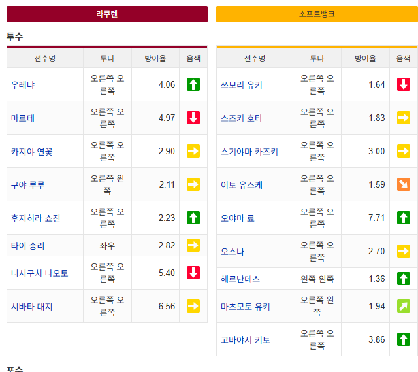Select the 소프트뱅크 team header
Image resolution: width=418 pixels, height=372 pixels.
click(x=317, y=14)
